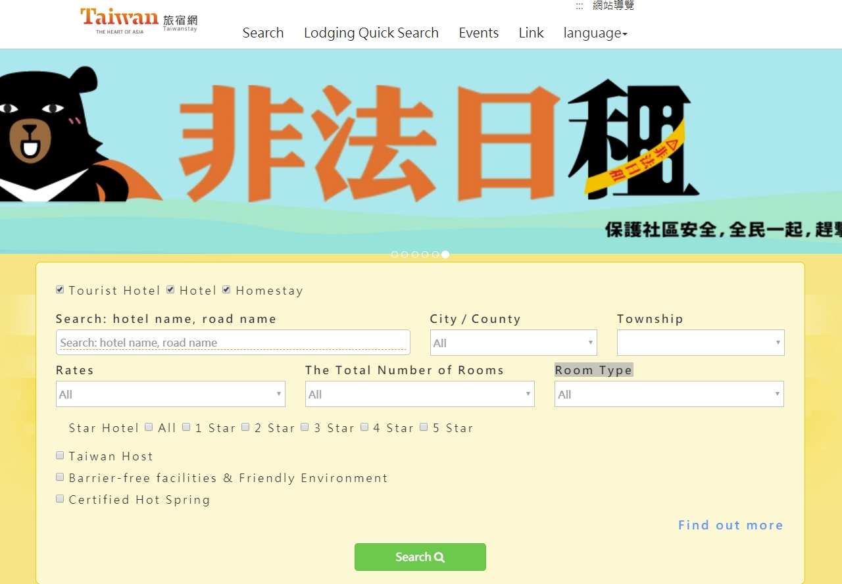Expand The Total Number of Rooms dropdown

(x=420, y=394)
